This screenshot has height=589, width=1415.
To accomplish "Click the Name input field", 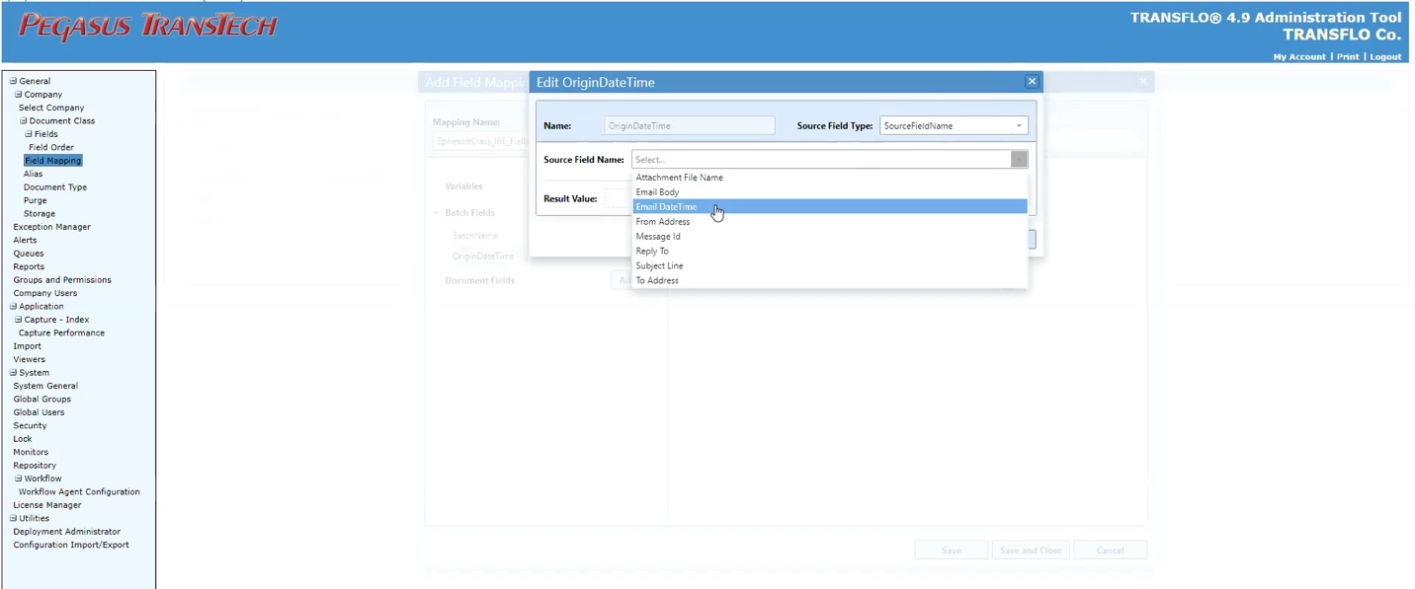I will 689,126.
